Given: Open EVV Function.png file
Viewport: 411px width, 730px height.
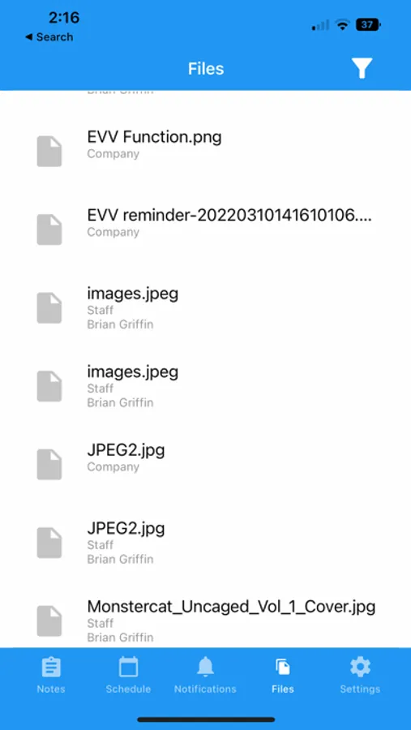Looking at the screenshot, I should tap(205, 144).
